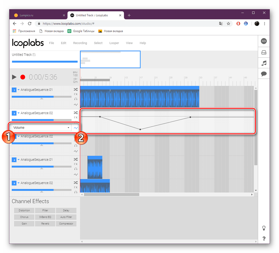Click the question mark help icon
This screenshot has width=279, height=253.
pyautogui.click(x=264, y=239)
